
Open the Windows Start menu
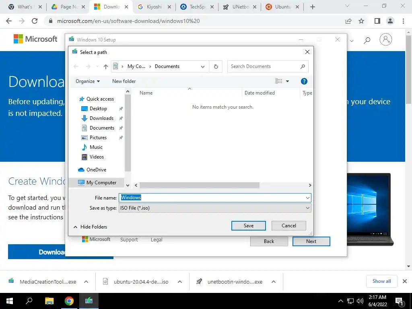pyautogui.click(x=10, y=301)
